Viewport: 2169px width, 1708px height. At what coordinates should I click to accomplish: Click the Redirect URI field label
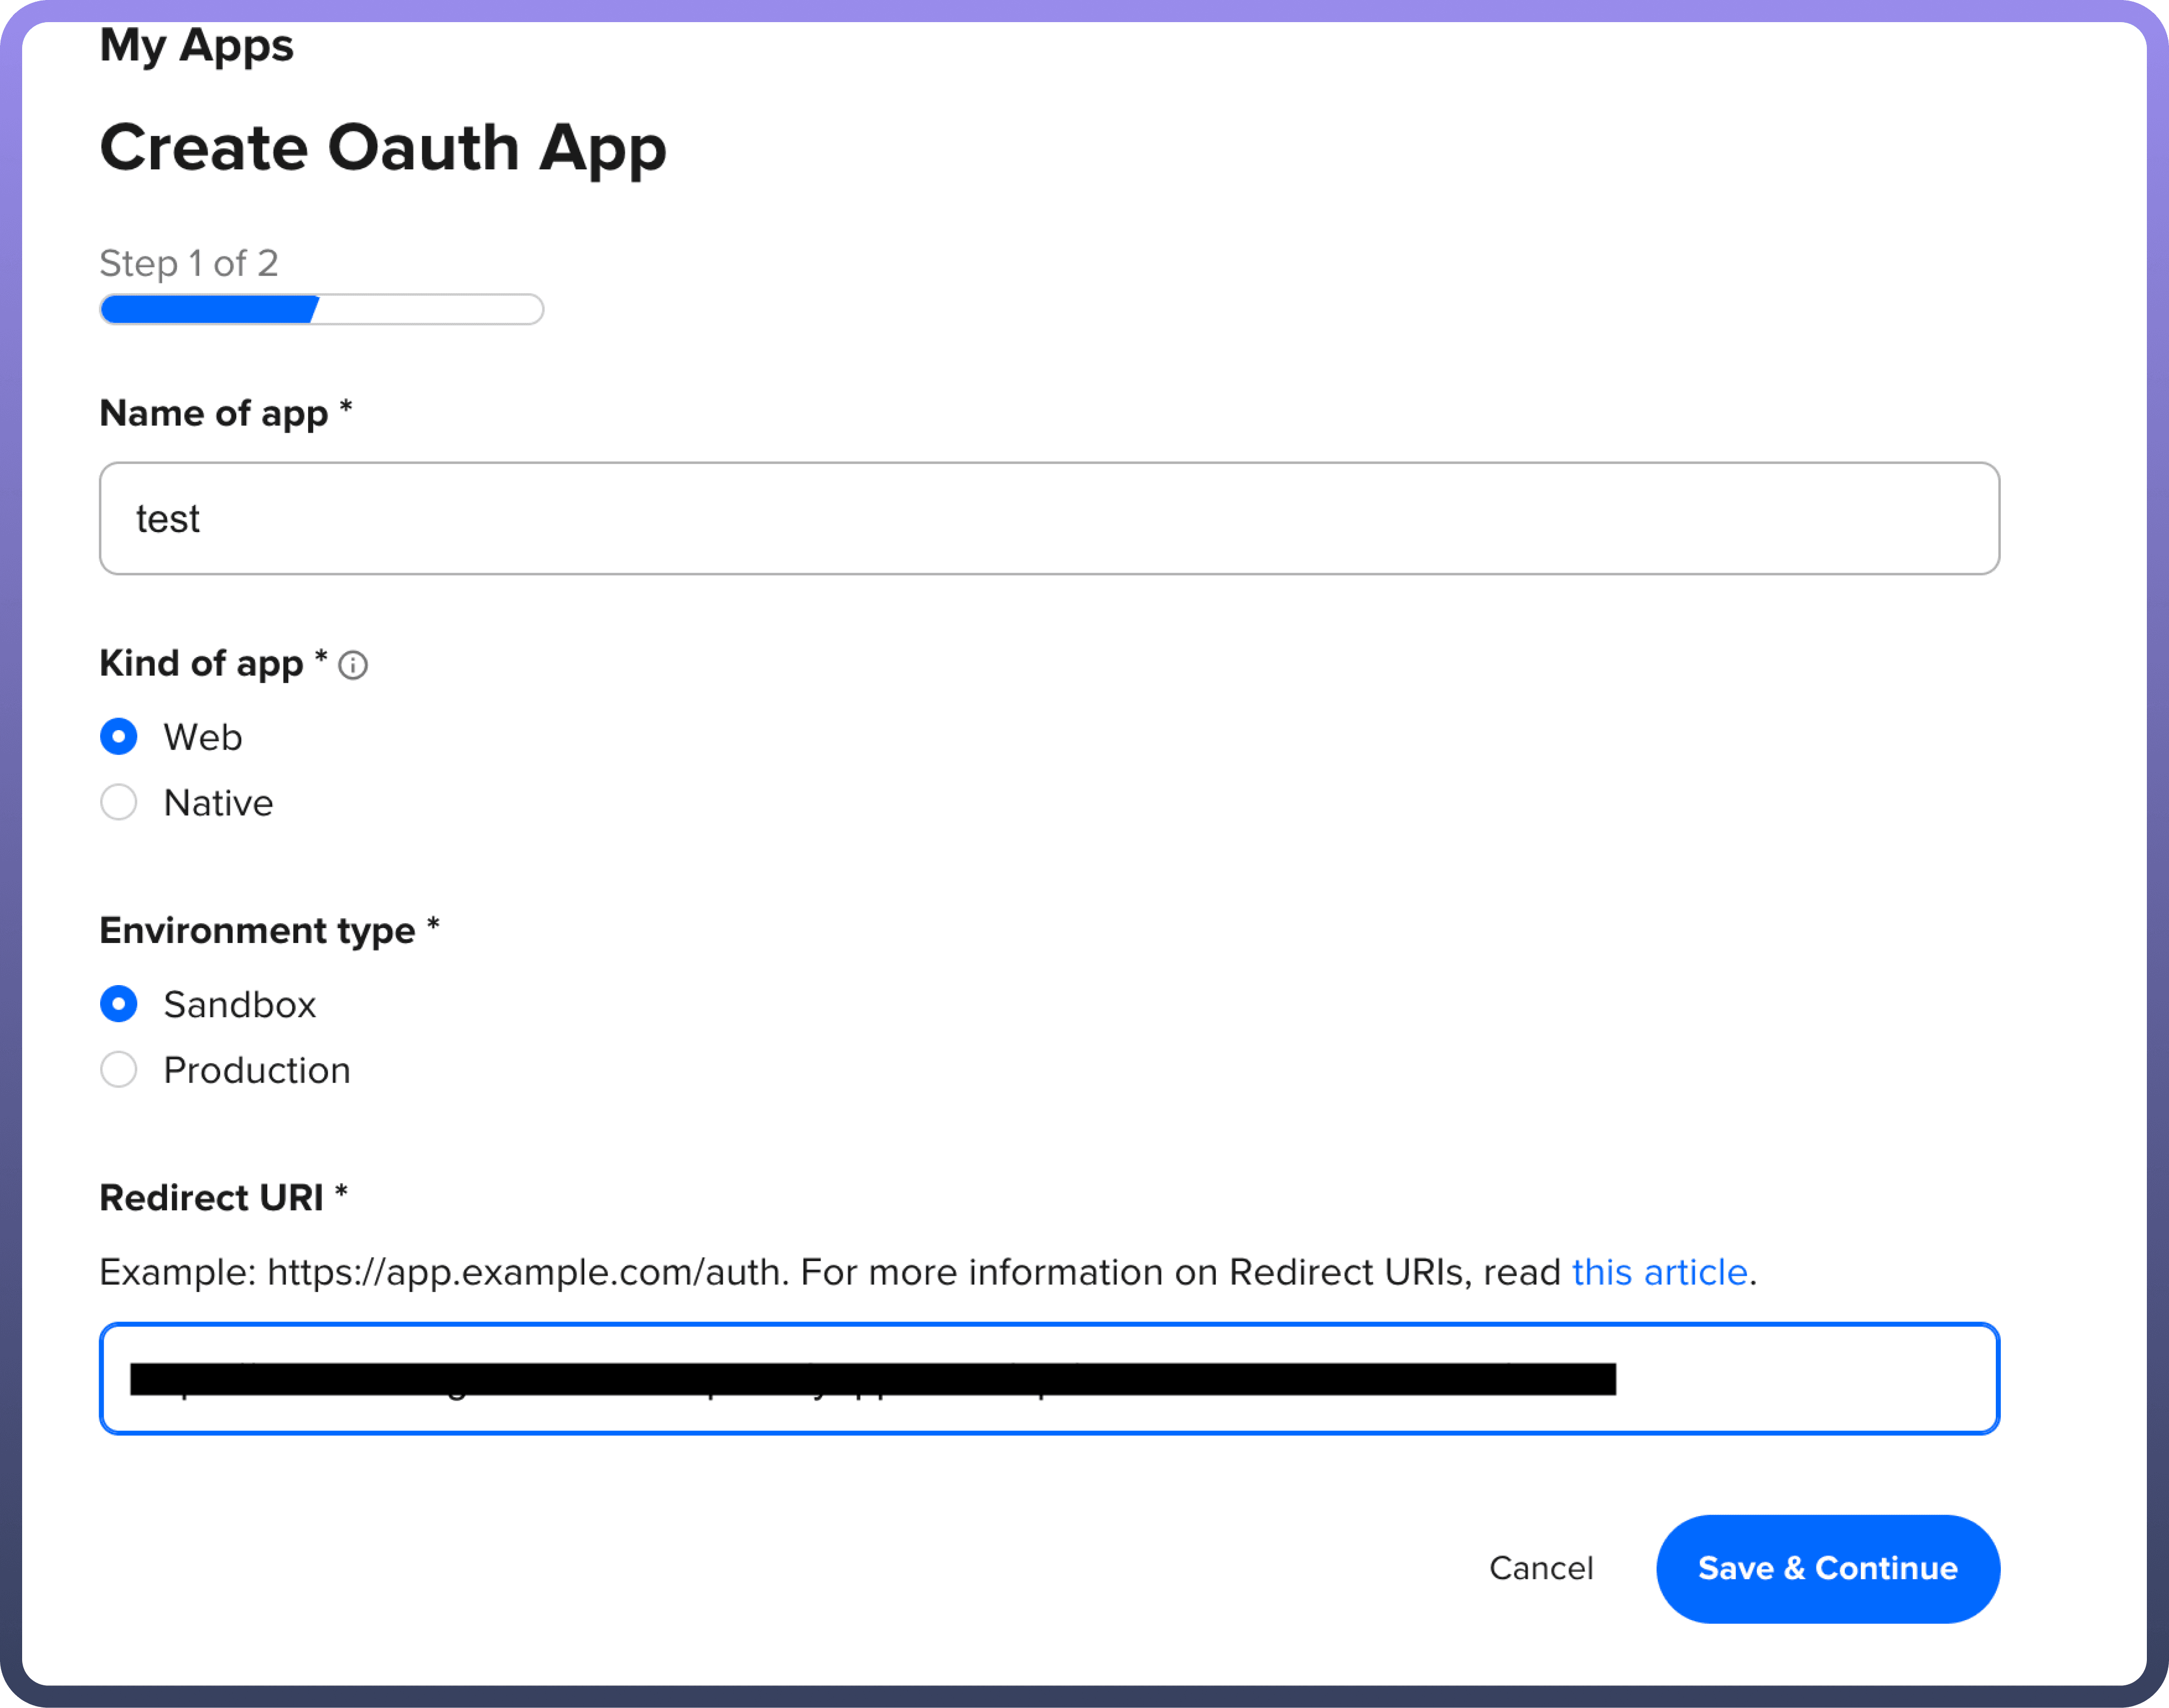tap(212, 1198)
